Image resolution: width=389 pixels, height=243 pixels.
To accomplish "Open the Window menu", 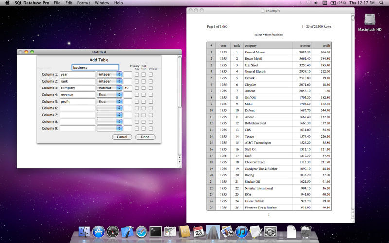I will coord(102,3).
